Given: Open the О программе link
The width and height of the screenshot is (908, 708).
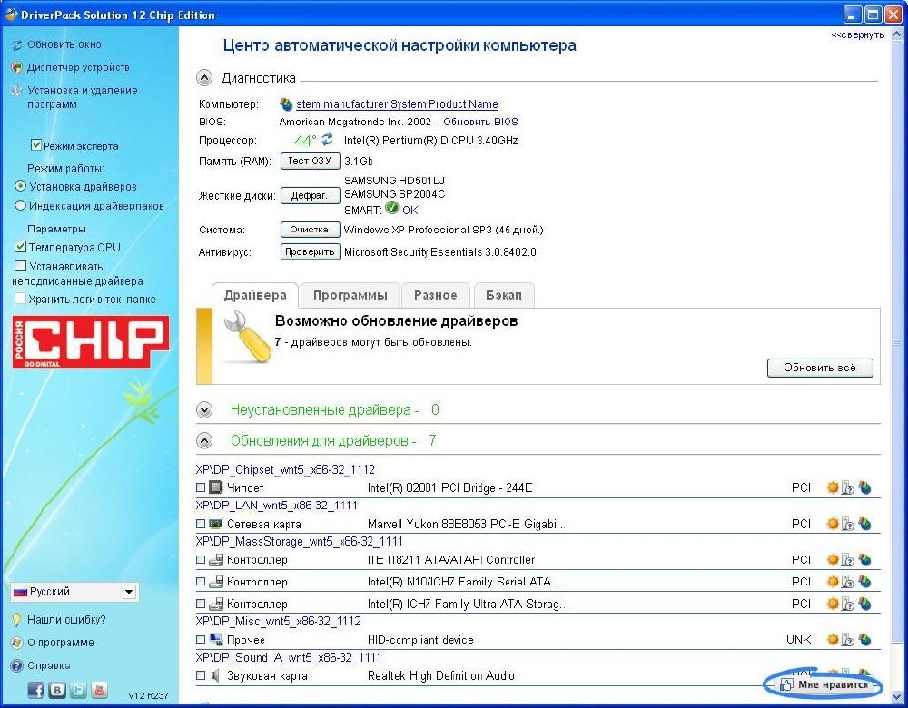Looking at the screenshot, I should click(x=61, y=642).
